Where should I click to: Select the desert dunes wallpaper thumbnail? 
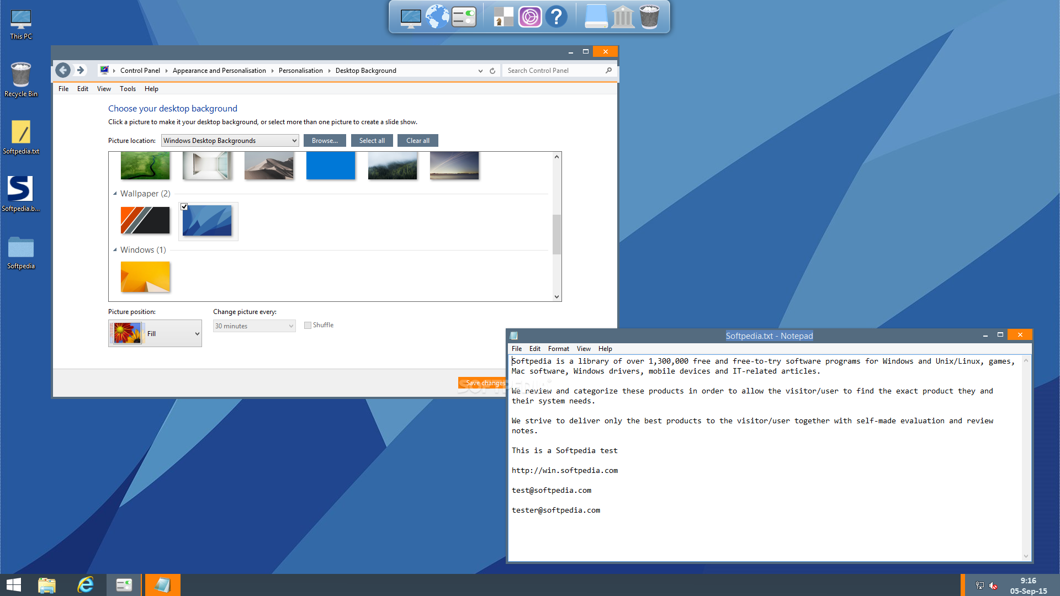269,166
